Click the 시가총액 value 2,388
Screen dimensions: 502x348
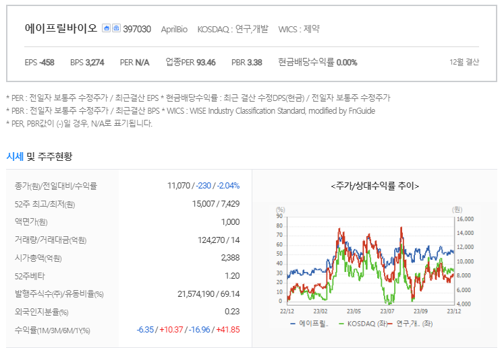[x=231, y=258]
